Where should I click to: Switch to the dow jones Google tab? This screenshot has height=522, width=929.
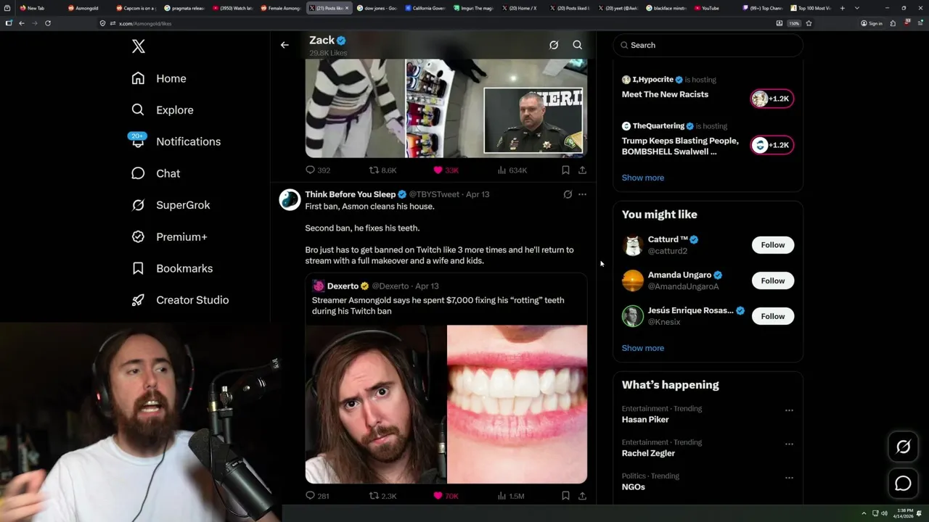(376, 8)
